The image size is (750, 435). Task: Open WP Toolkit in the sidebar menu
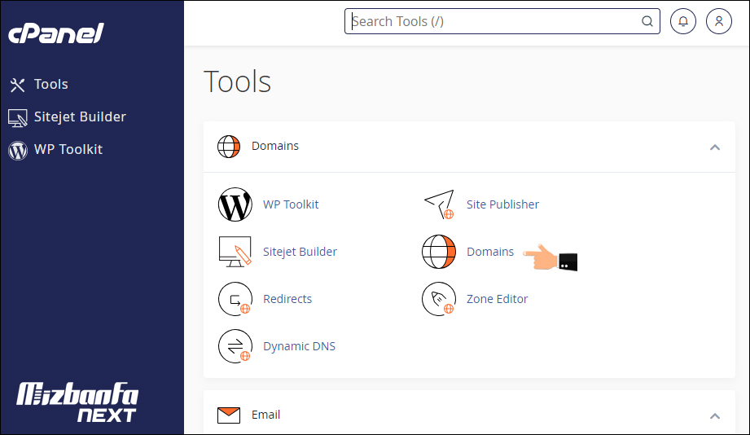[68, 149]
